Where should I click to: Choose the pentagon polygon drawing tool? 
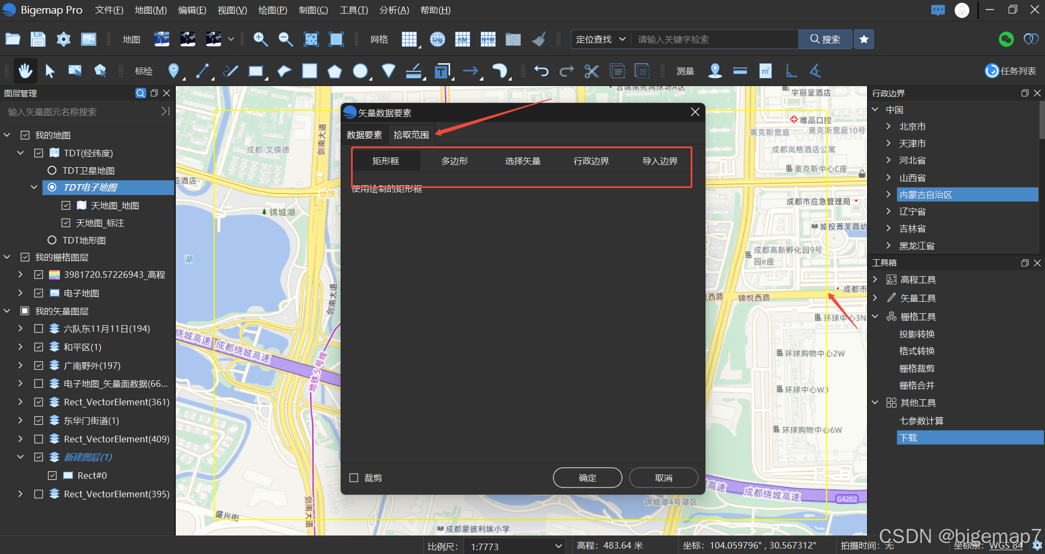click(x=335, y=71)
